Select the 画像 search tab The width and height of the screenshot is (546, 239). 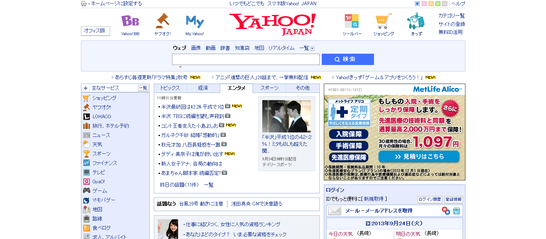(x=196, y=48)
